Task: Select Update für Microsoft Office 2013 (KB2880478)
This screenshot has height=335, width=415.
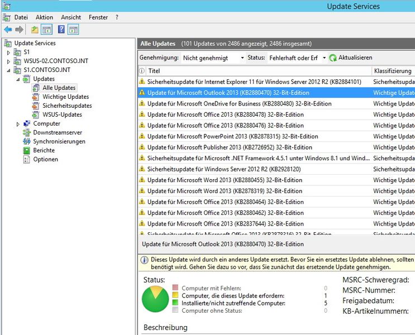Action: pos(276,114)
